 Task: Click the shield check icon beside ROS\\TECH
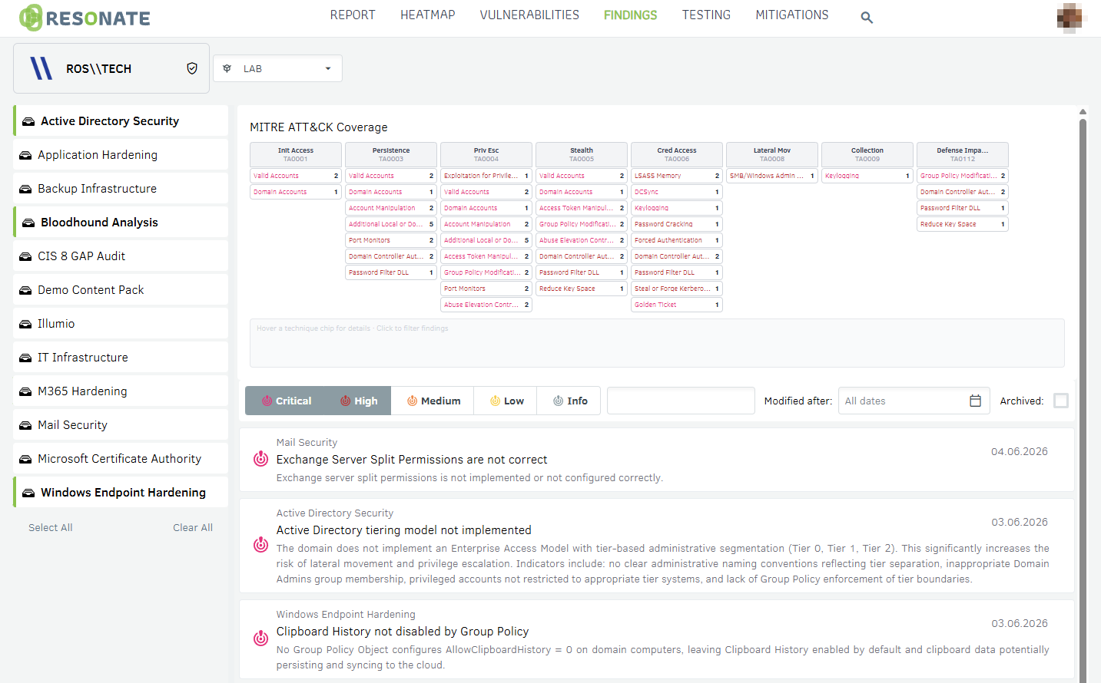click(192, 68)
